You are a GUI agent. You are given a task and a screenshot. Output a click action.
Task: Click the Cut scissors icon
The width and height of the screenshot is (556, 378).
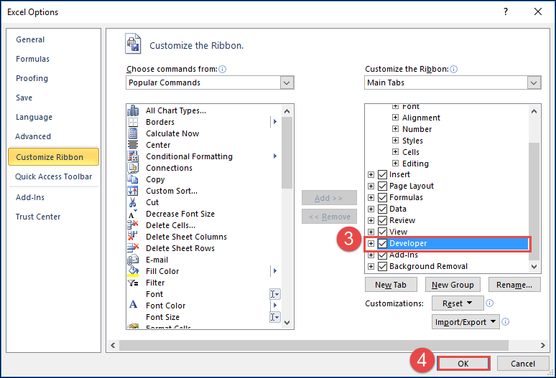pos(133,202)
